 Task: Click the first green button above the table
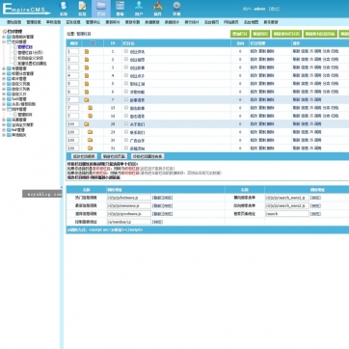[240, 34]
